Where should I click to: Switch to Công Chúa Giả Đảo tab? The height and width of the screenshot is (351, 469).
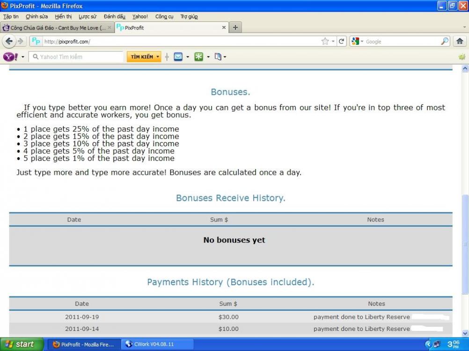coord(57,28)
